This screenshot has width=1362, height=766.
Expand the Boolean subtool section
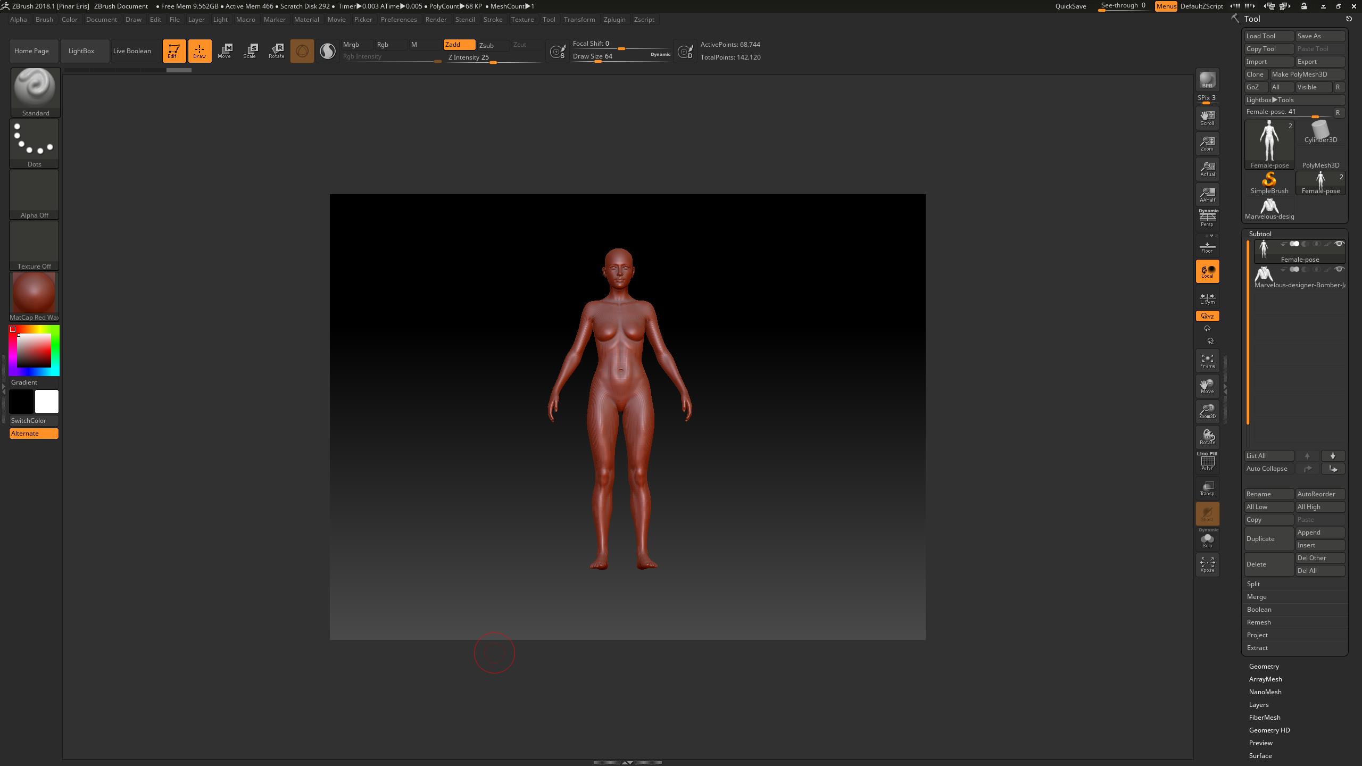[1259, 610]
